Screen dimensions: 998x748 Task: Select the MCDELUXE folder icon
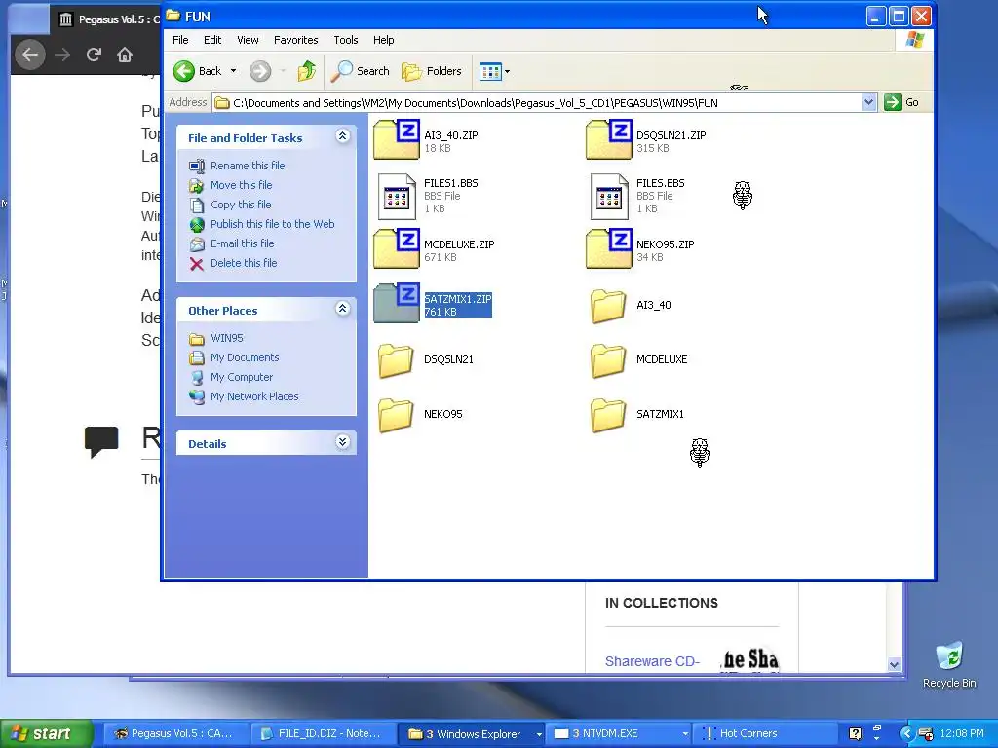point(608,360)
